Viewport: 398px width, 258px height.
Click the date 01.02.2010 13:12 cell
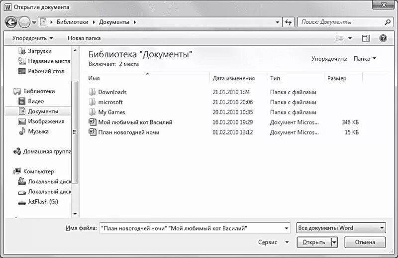pos(232,132)
